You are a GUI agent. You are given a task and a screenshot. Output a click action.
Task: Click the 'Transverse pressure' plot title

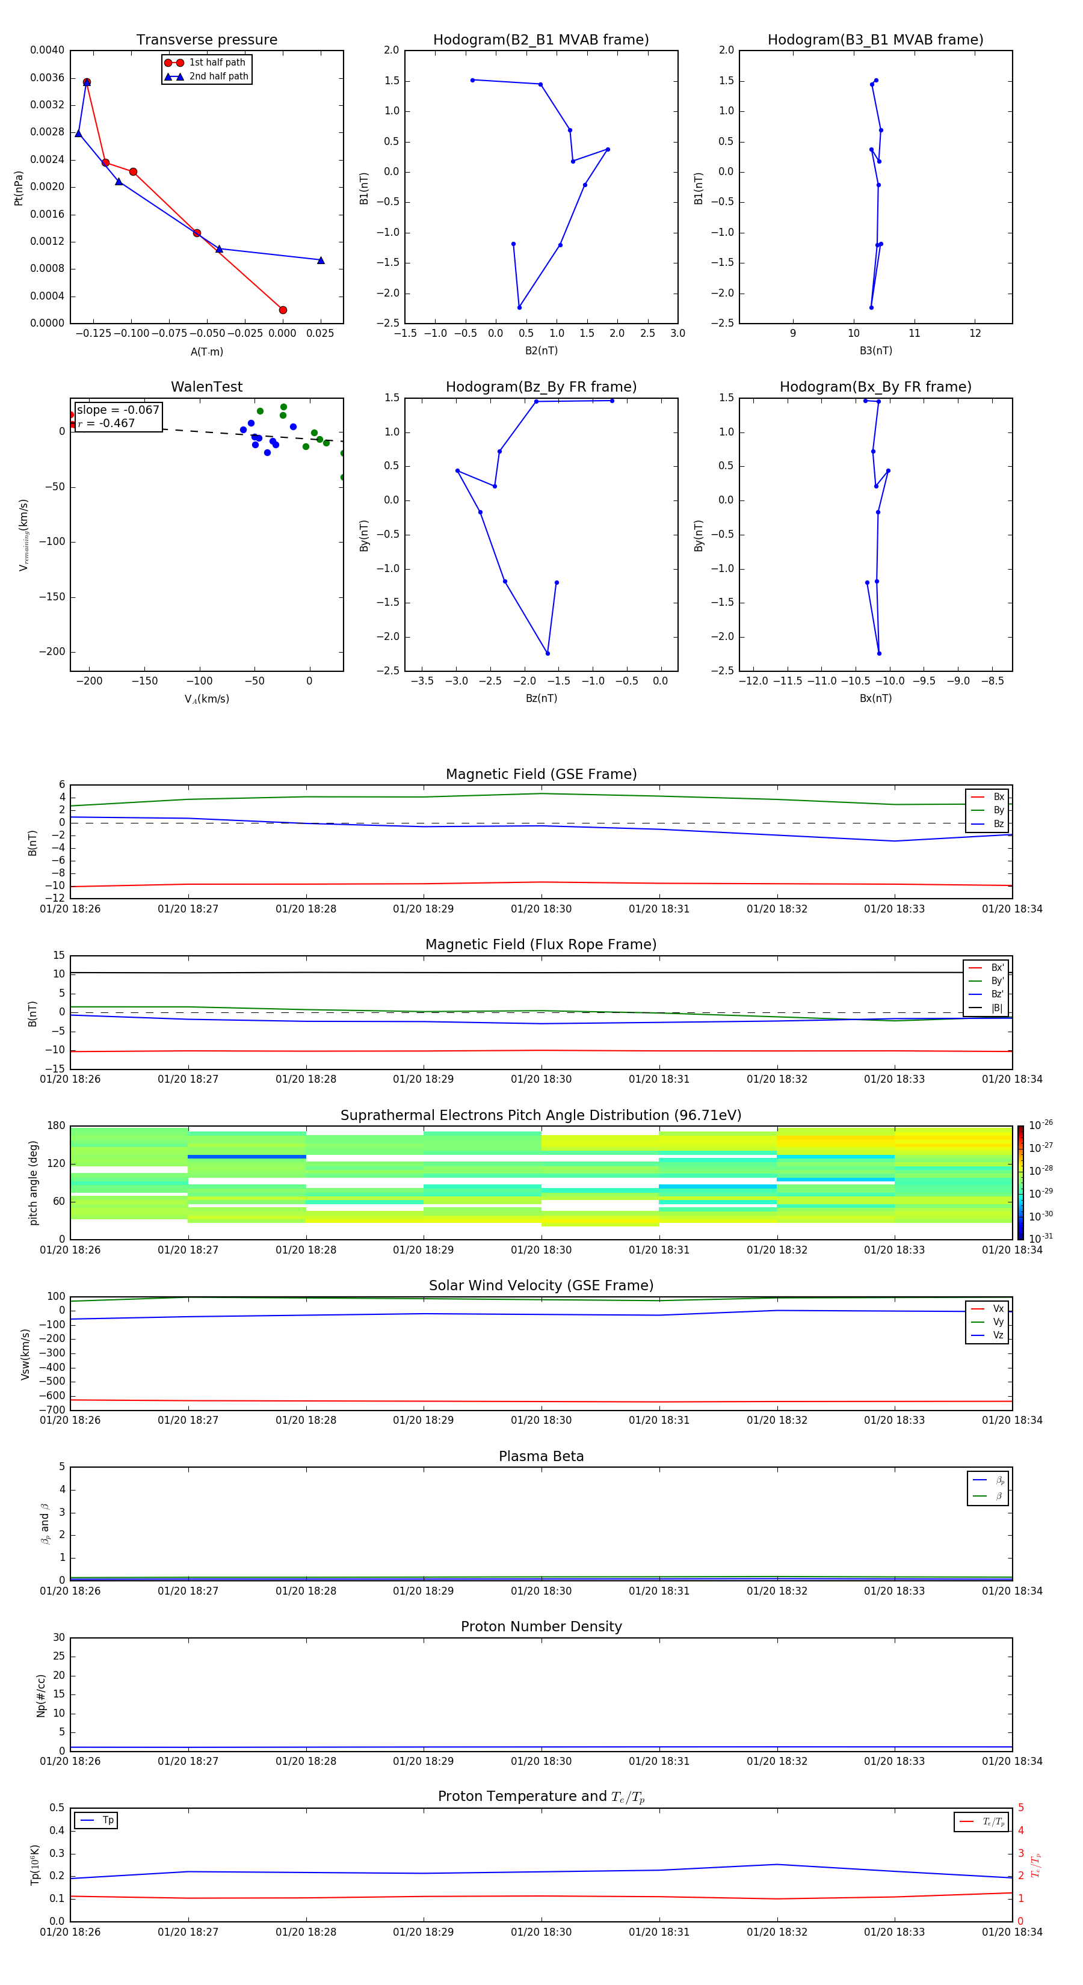point(206,39)
